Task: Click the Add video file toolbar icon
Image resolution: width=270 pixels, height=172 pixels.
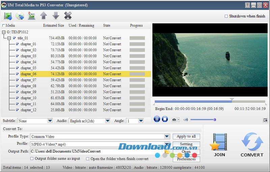Action: pyautogui.click(x=8, y=16)
